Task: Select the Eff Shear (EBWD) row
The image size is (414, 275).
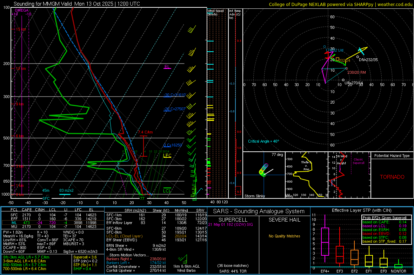Action: [x=156, y=240]
